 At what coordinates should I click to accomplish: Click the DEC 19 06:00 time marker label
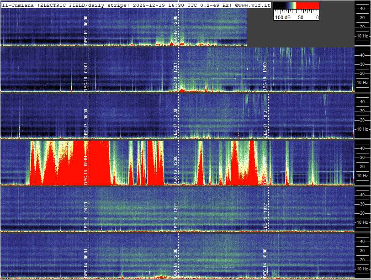click(86, 29)
